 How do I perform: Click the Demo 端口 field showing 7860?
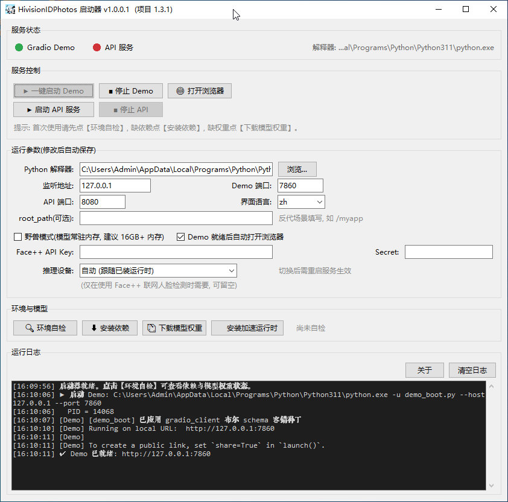pos(300,185)
